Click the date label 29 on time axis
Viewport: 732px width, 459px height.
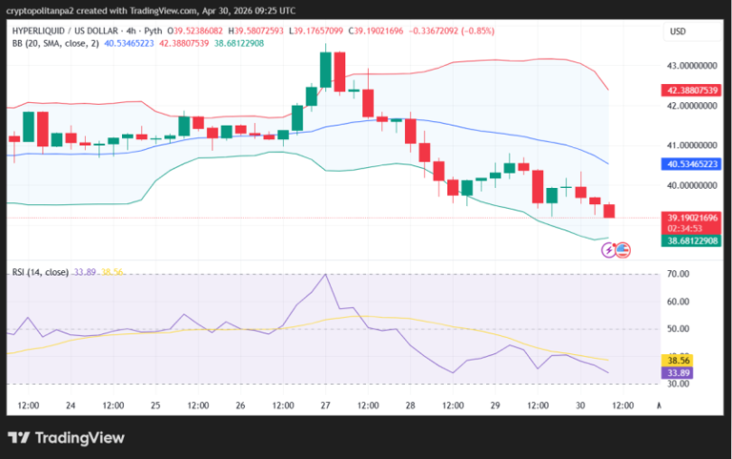click(x=496, y=406)
